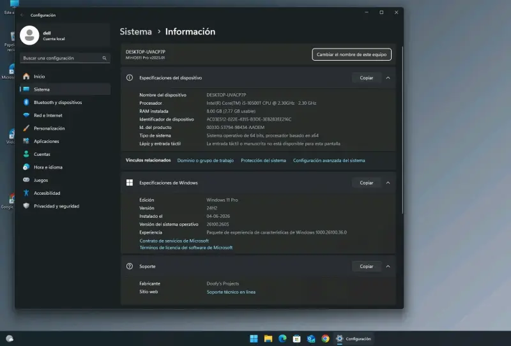Screen dimensions: 511x346
Task: Copy the device specifications
Action: 366,78
